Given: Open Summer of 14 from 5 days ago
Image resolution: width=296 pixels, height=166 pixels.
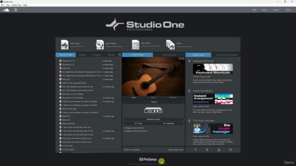Looking at the screenshot, I should pos(88,61).
